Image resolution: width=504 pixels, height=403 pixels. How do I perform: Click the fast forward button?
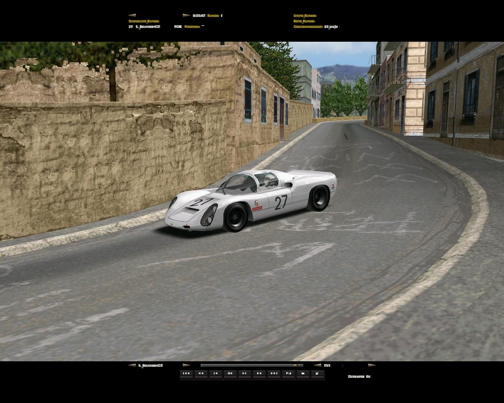coord(259,373)
